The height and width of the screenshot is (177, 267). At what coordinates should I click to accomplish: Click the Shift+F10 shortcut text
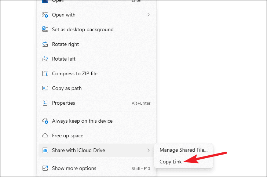click(141, 169)
